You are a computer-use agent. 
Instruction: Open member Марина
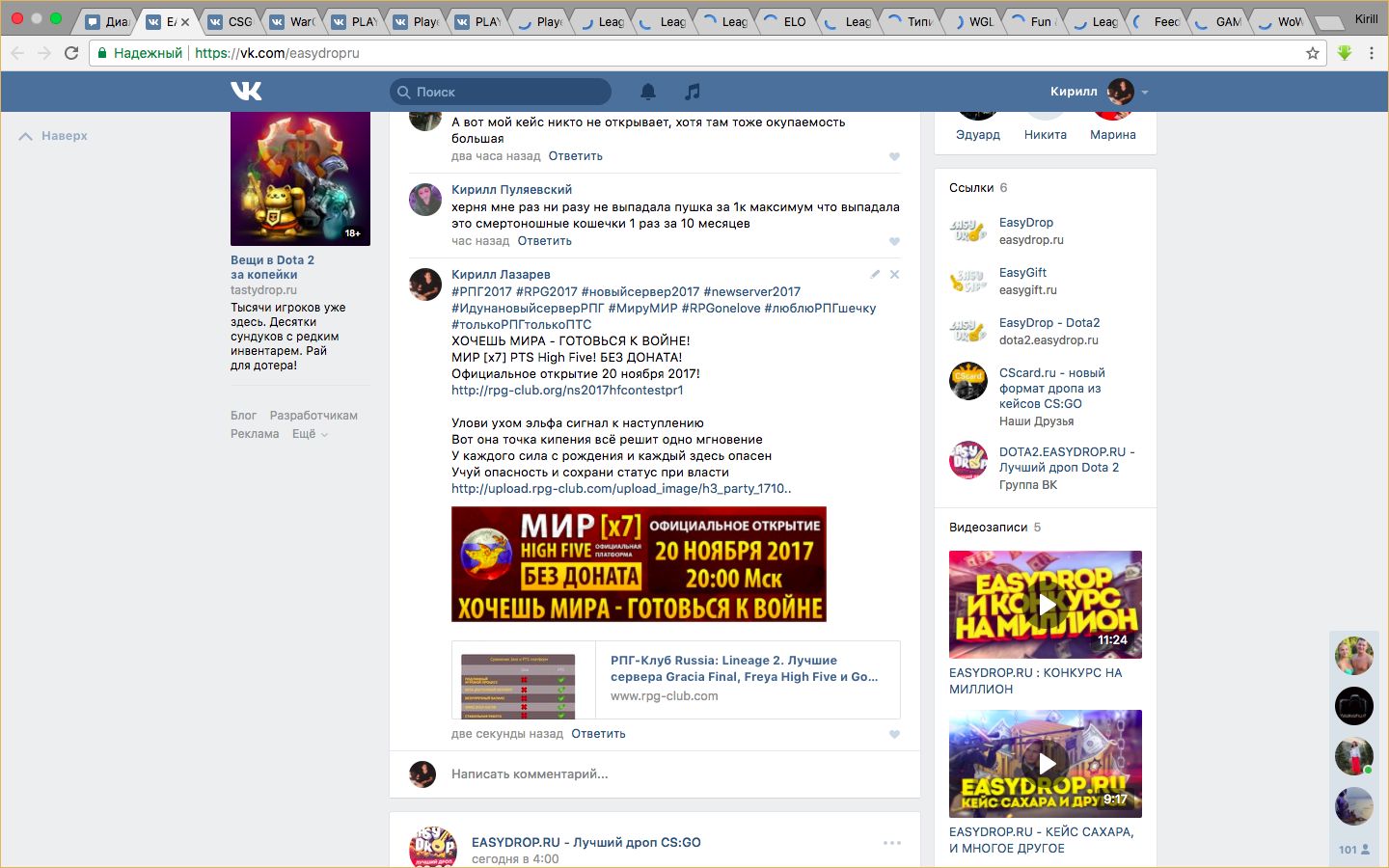[1113, 135]
